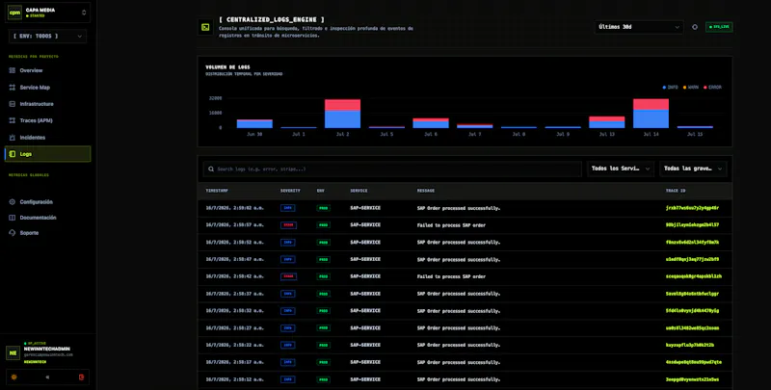Click SAP-SERVICE in the 2:58:12 row
771x390 pixels.
(x=365, y=379)
